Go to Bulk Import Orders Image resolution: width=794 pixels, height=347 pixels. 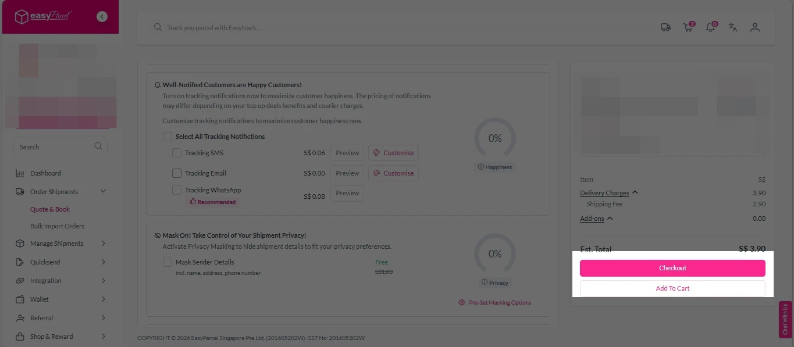pos(57,226)
